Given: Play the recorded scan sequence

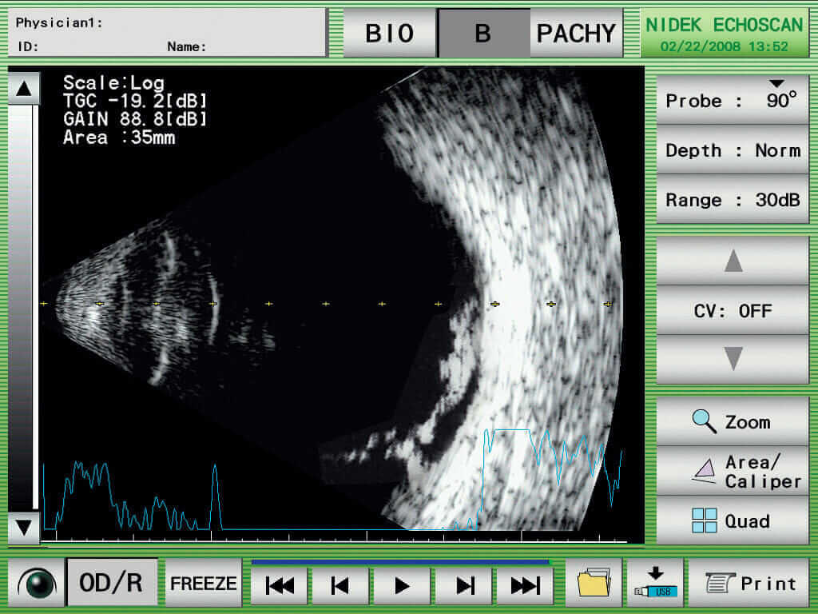Looking at the screenshot, I should 402,586.
